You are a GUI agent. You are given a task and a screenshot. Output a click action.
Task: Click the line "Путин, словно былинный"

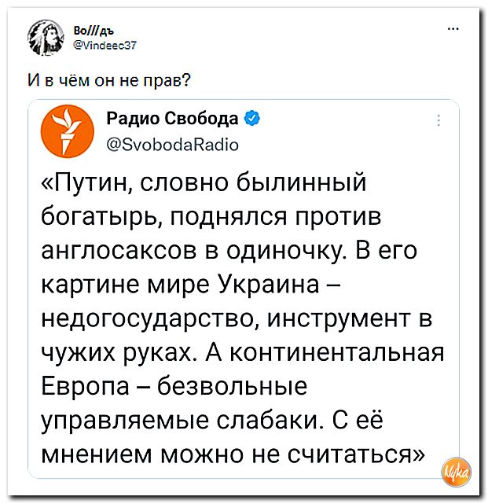tap(204, 183)
